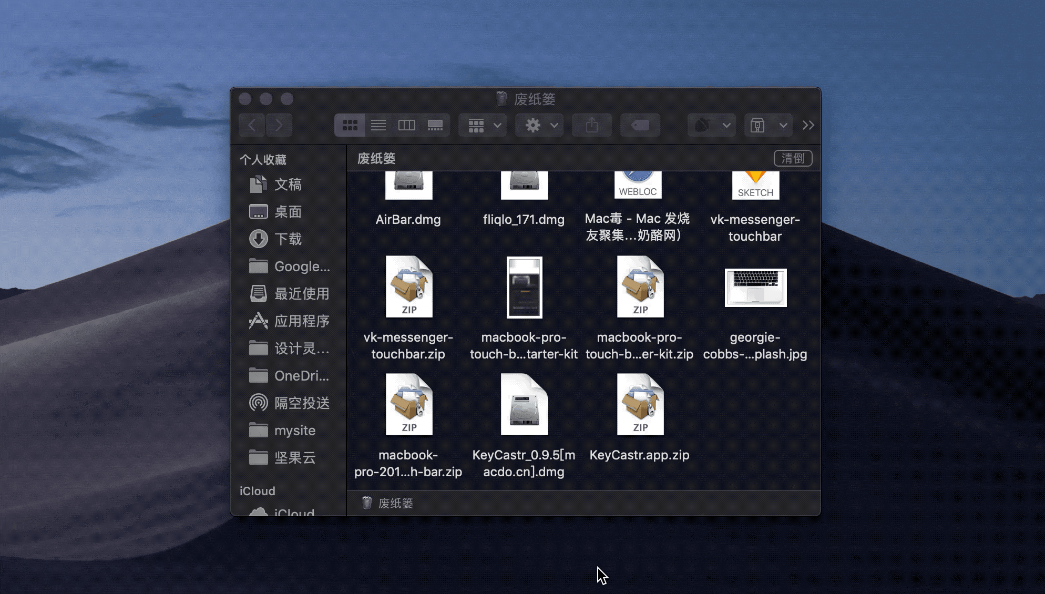Click the edit tags toolbar button
This screenshot has height=594, width=1045.
[640, 125]
